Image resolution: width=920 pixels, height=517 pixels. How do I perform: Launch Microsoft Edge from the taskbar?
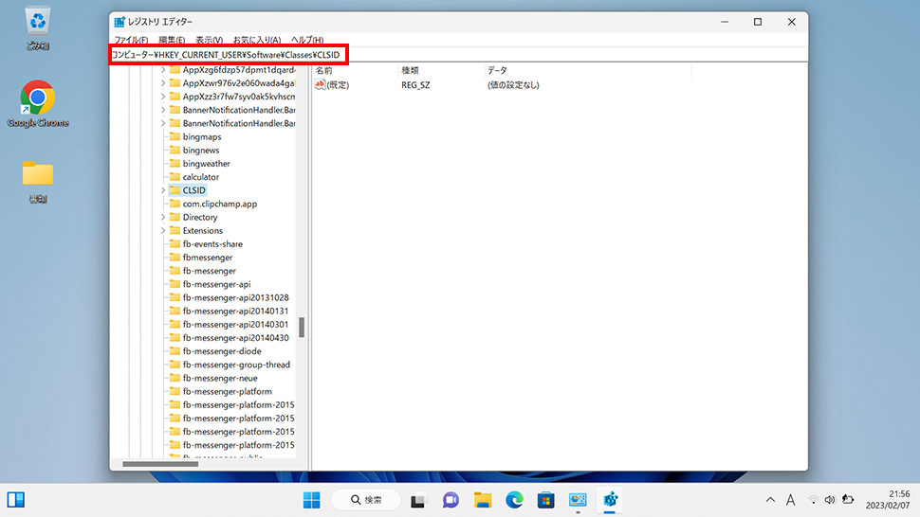[x=515, y=500]
